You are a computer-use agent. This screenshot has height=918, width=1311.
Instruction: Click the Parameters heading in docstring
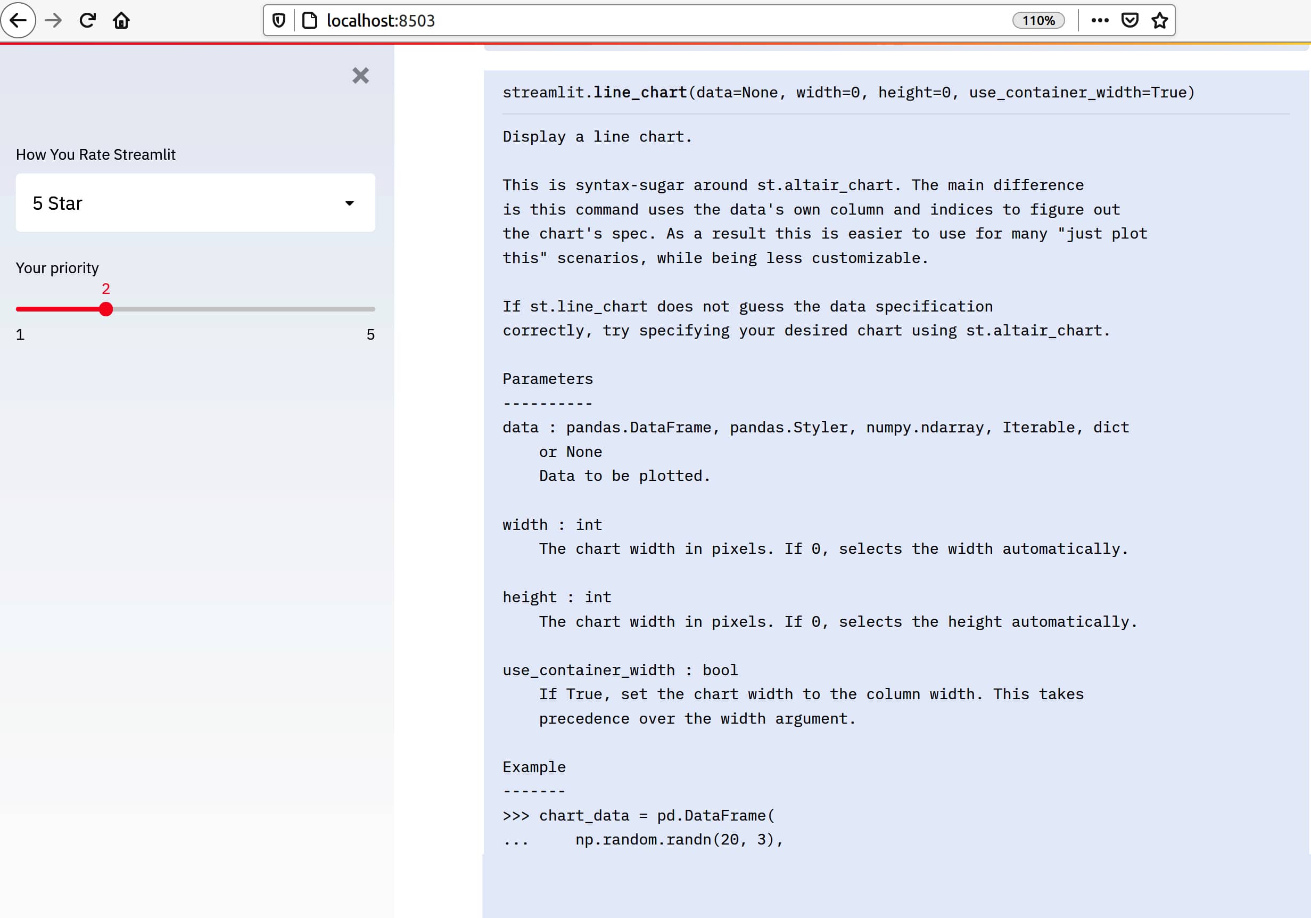[547, 379]
